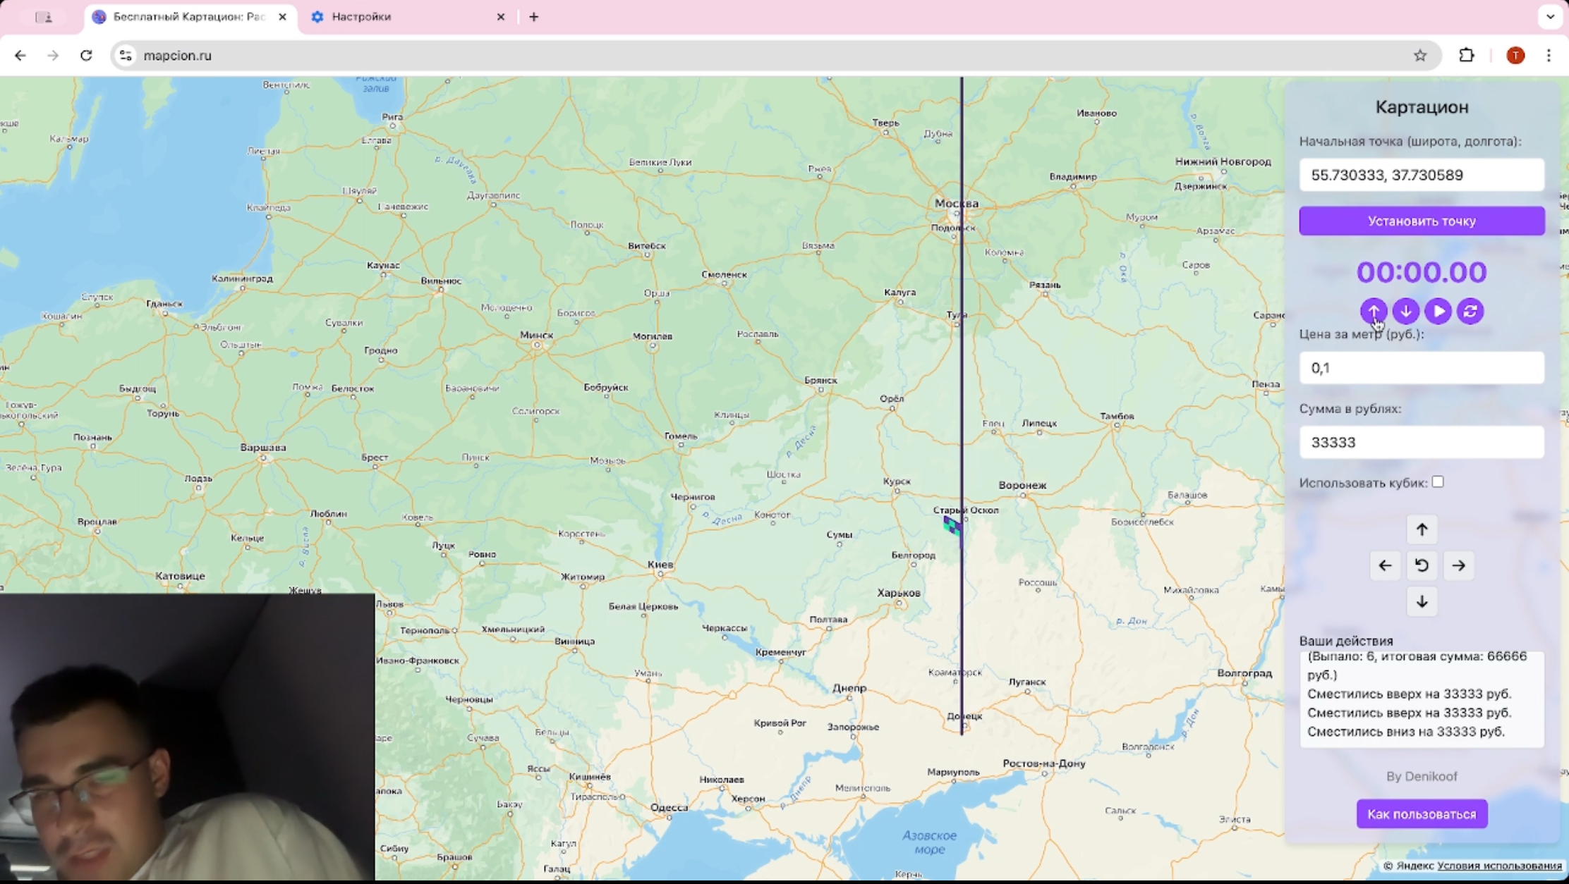Start the timer with the play button
Viewport: 1569px width, 884px height.
[x=1438, y=311]
